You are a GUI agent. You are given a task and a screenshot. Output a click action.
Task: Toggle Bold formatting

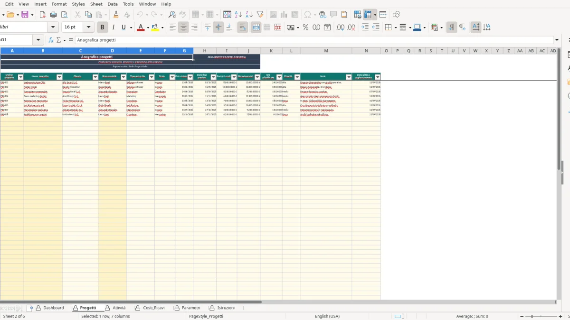click(102, 27)
